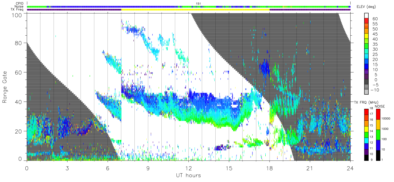394x182 pixels.
Task: Click the 3 tick label on the UT hours axis
Action: coord(67,168)
